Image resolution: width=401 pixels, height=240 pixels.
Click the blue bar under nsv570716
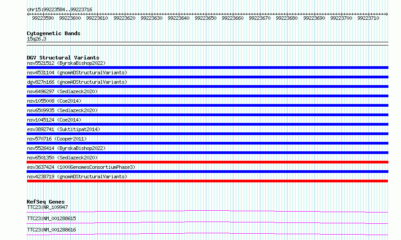point(207,143)
